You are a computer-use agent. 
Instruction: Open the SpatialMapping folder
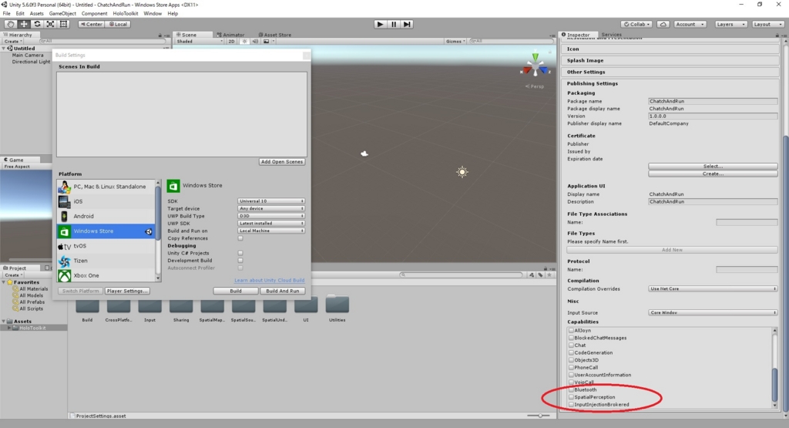212,308
